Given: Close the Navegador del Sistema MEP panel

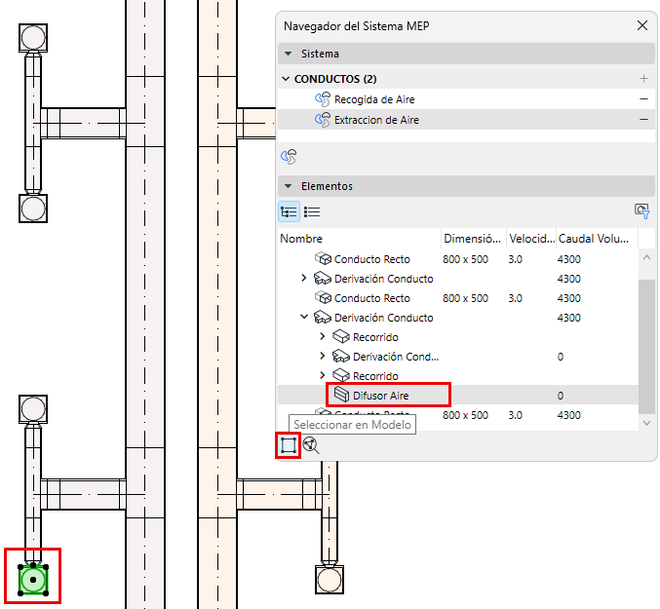Looking at the screenshot, I should [642, 25].
